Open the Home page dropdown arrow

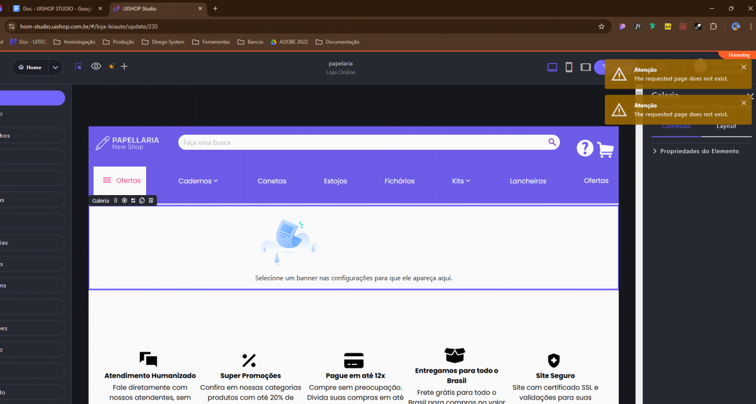coord(55,67)
